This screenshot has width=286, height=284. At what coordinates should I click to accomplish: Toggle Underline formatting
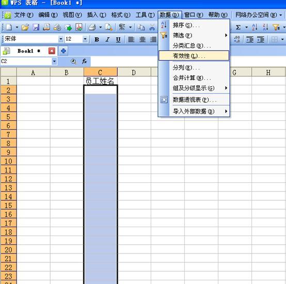(x=118, y=39)
